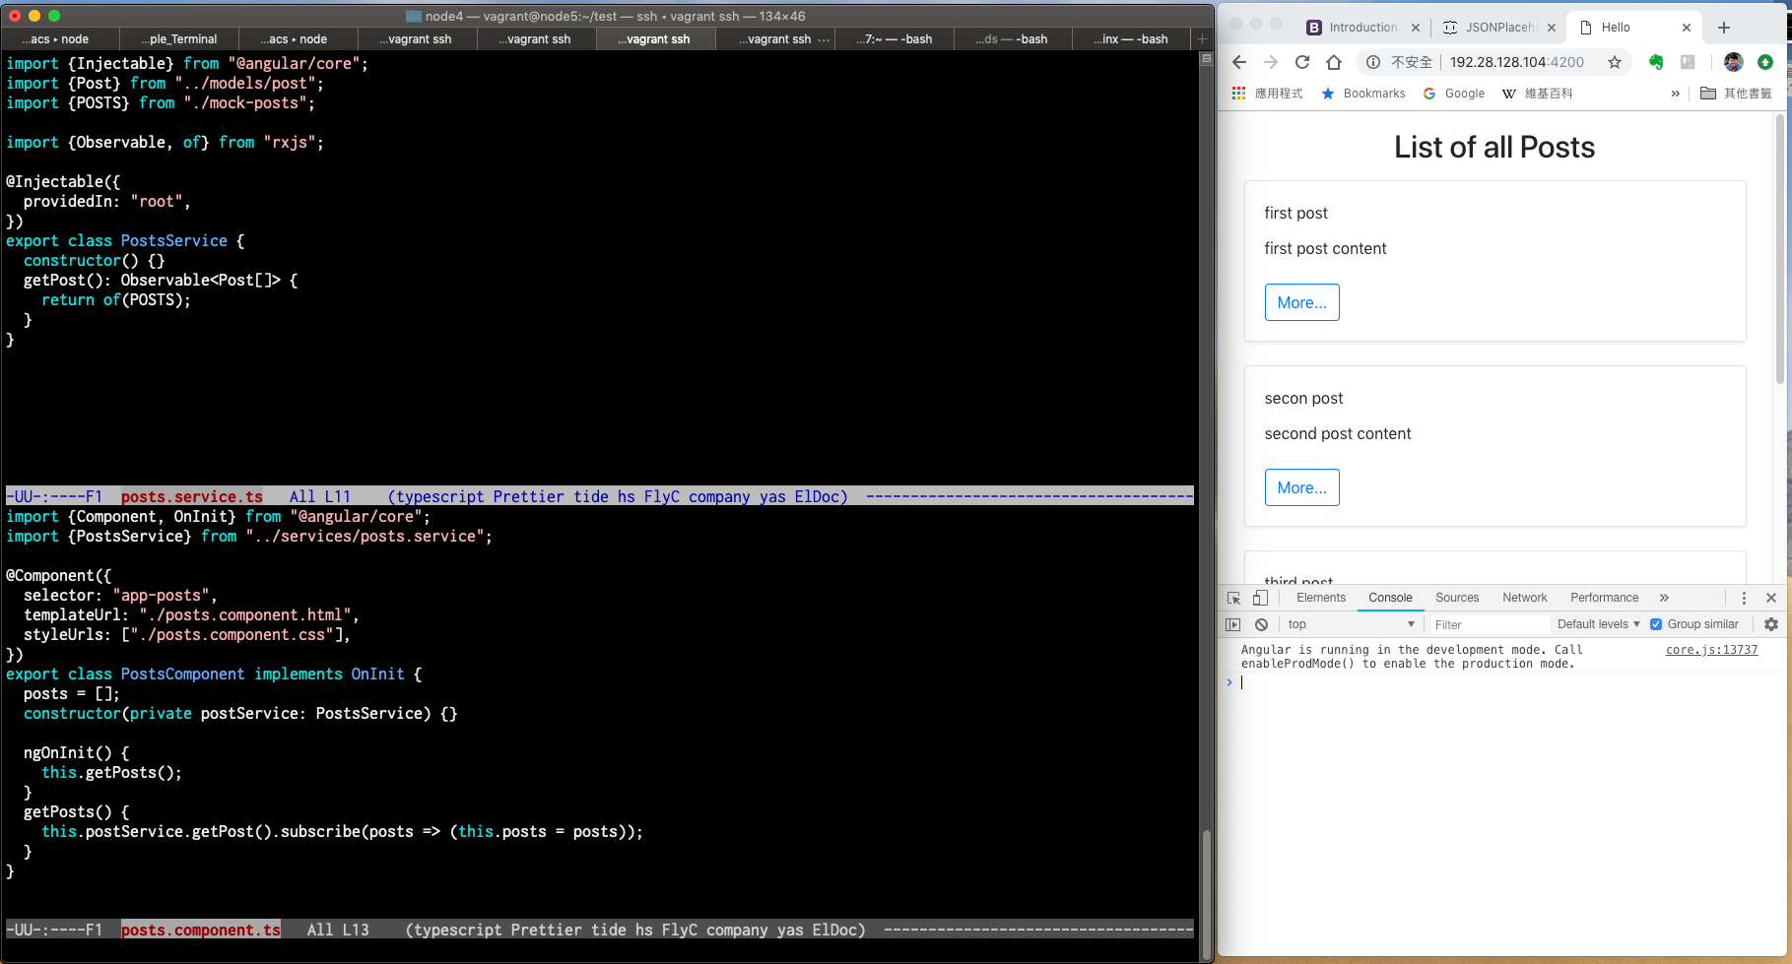Image resolution: width=1792 pixels, height=964 pixels.
Task: Switch to the JSONPlaceholder browser tab
Action: (1490, 28)
